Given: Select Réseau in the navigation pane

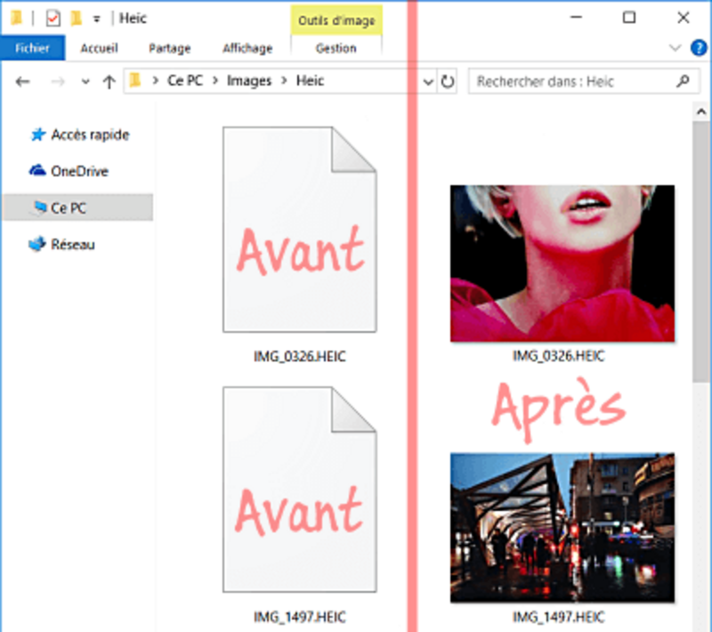Looking at the screenshot, I should 73,245.
